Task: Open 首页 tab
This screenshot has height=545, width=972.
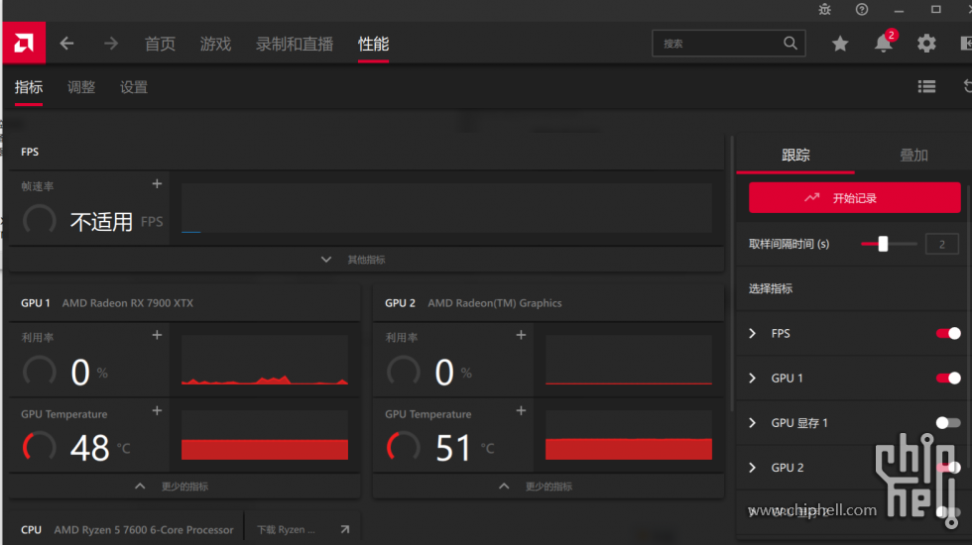Action: point(160,44)
